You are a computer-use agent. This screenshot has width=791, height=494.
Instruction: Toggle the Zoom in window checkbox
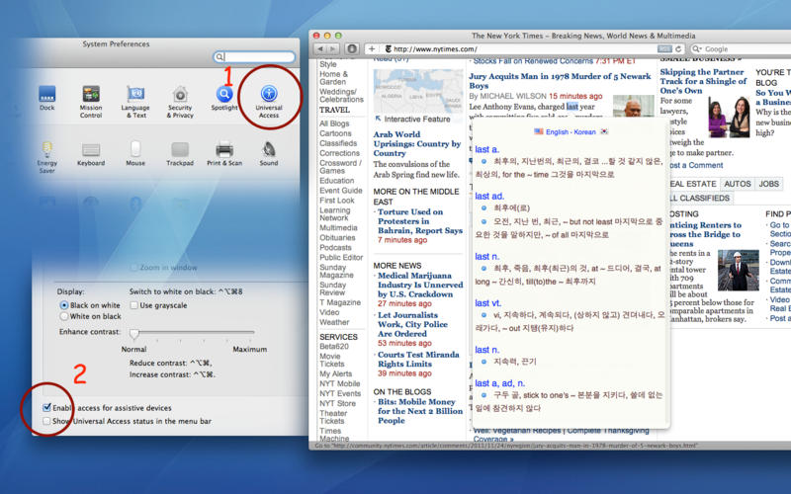click(x=133, y=267)
